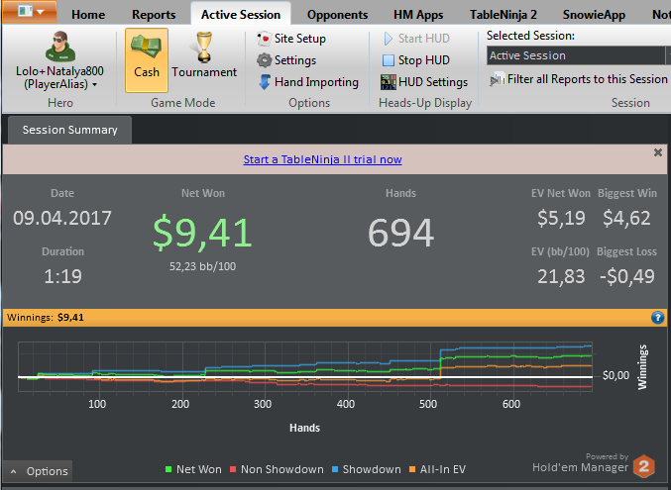
Task: Click the Hold'em Manager 2 logo
Action: click(x=644, y=466)
